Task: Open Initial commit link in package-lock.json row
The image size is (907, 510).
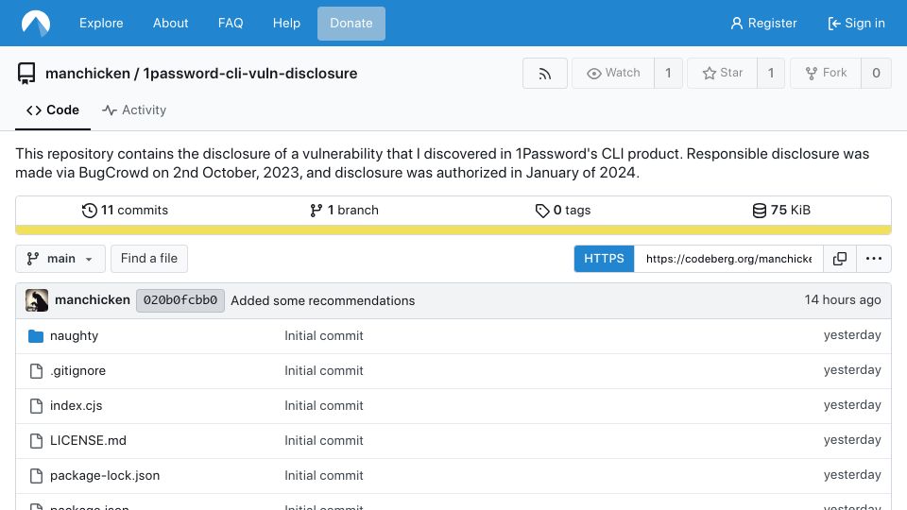Action: pyautogui.click(x=324, y=476)
